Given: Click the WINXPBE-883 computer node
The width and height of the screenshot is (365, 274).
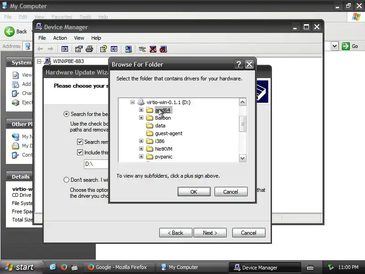Looking at the screenshot, I should 68,61.
